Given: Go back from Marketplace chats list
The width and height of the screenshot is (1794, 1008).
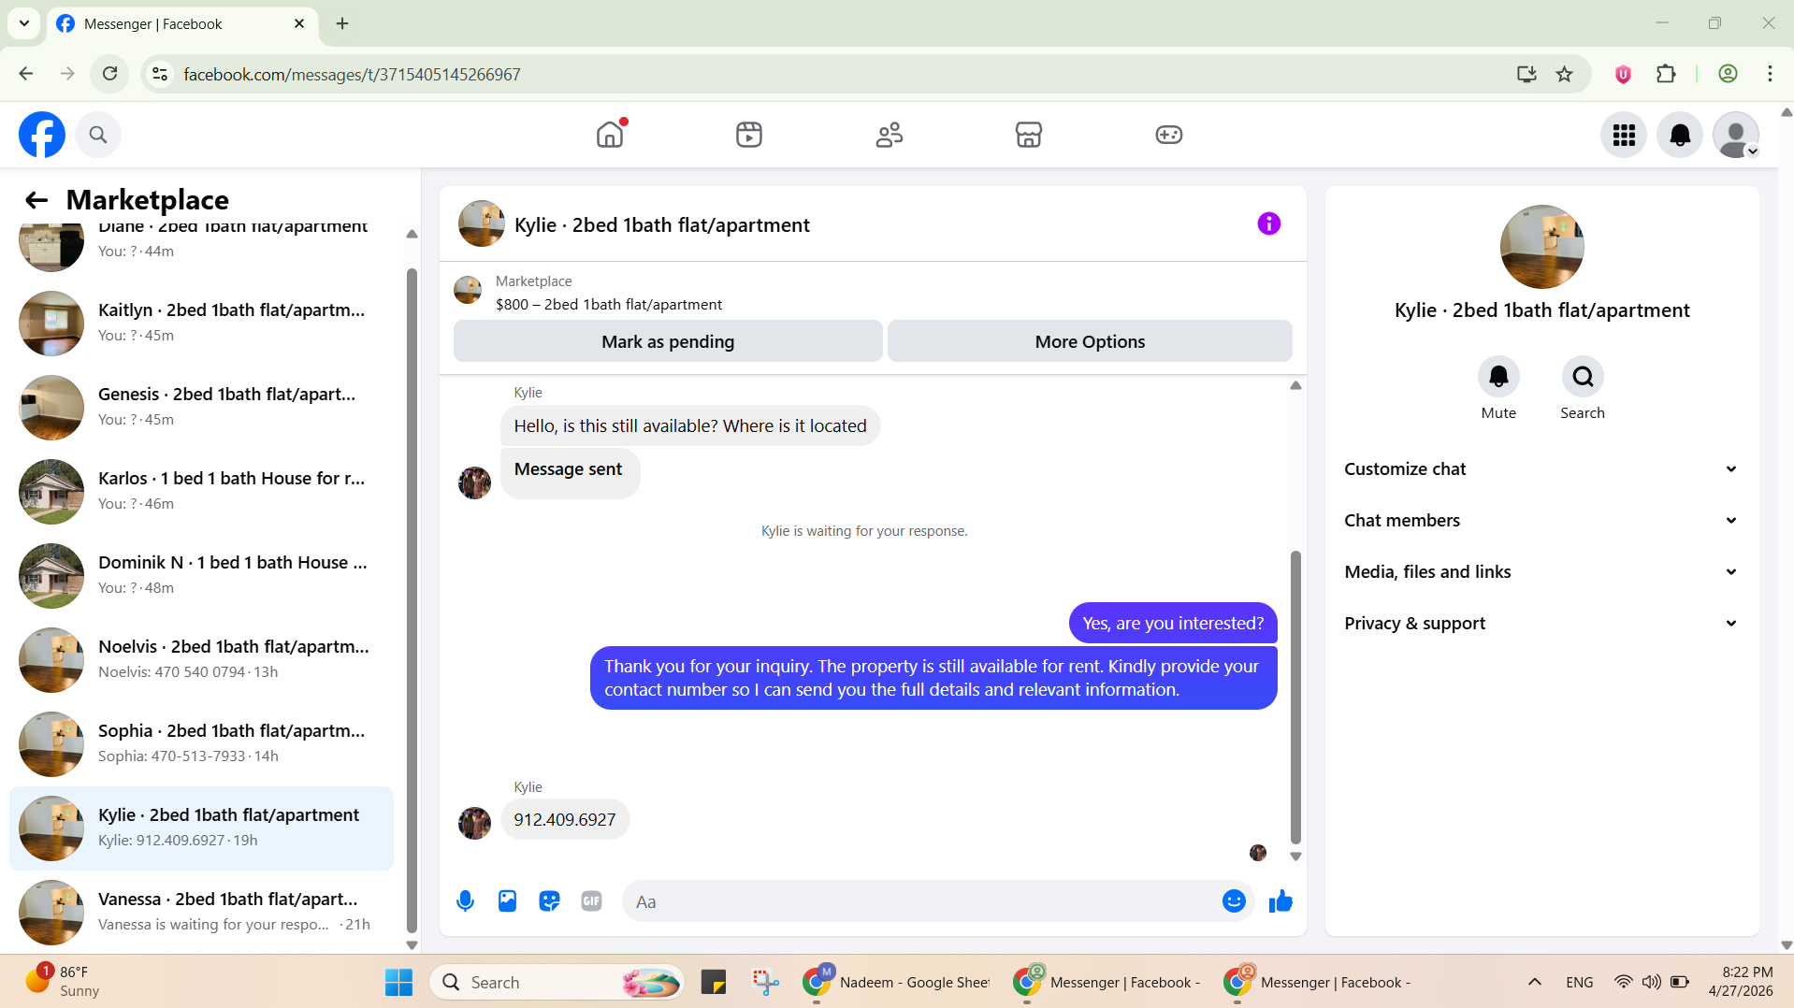Looking at the screenshot, I should (36, 200).
